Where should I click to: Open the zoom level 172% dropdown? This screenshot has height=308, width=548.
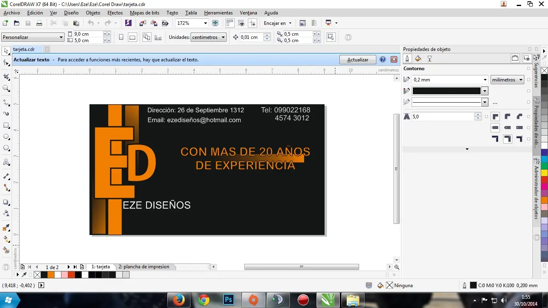click(x=205, y=23)
